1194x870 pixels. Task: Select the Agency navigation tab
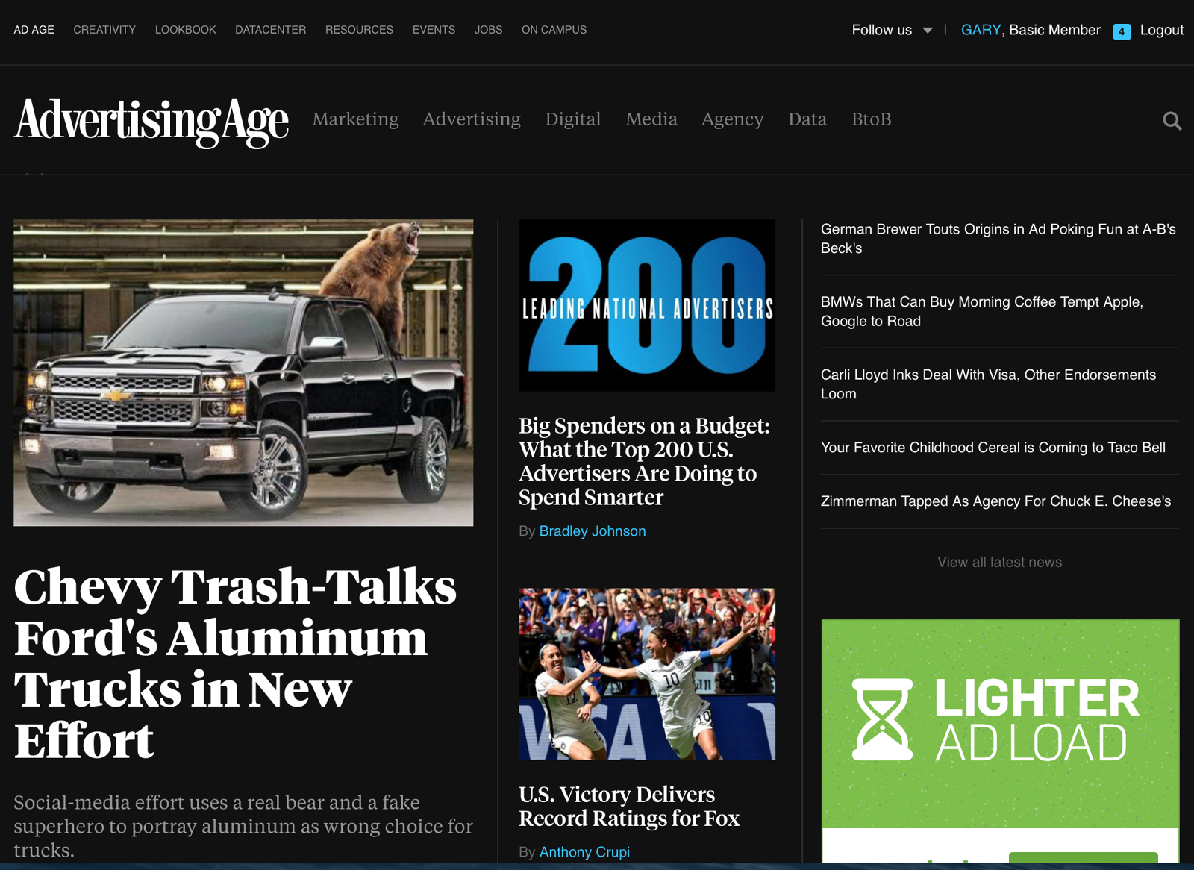(x=732, y=119)
